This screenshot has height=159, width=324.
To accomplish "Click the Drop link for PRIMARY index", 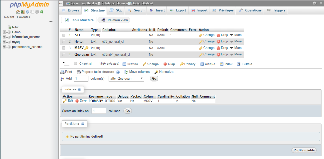I will 81,101.
